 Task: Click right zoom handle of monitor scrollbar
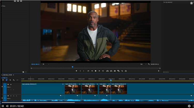pos(160,68)
